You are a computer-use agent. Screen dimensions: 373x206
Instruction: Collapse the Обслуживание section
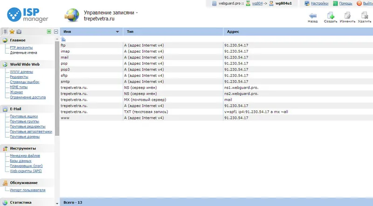(x=24, y=183)
